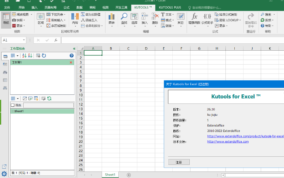Click 多区域复制 copy ranges tool
Screen dimensions: 284x178
(56, 26)
